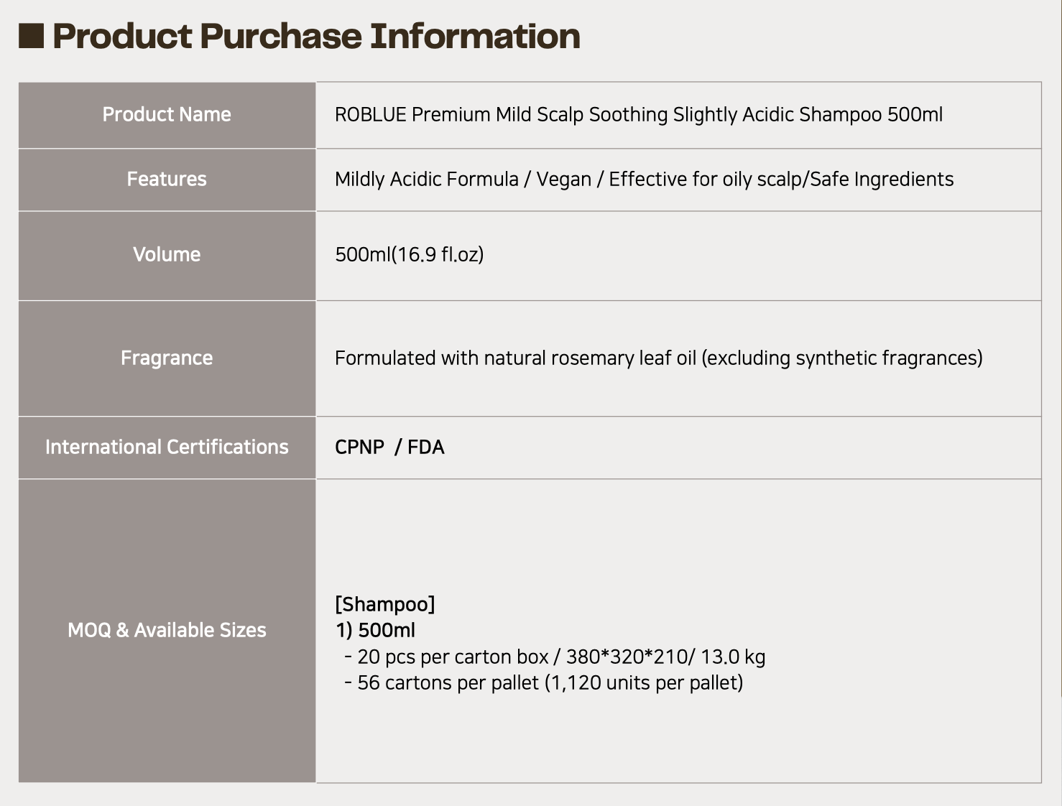Image resolution: width=1062 pixels, height=806 pixels.
Task: Click the 13.0 kg weight text
Action: (x=733, y=657)
